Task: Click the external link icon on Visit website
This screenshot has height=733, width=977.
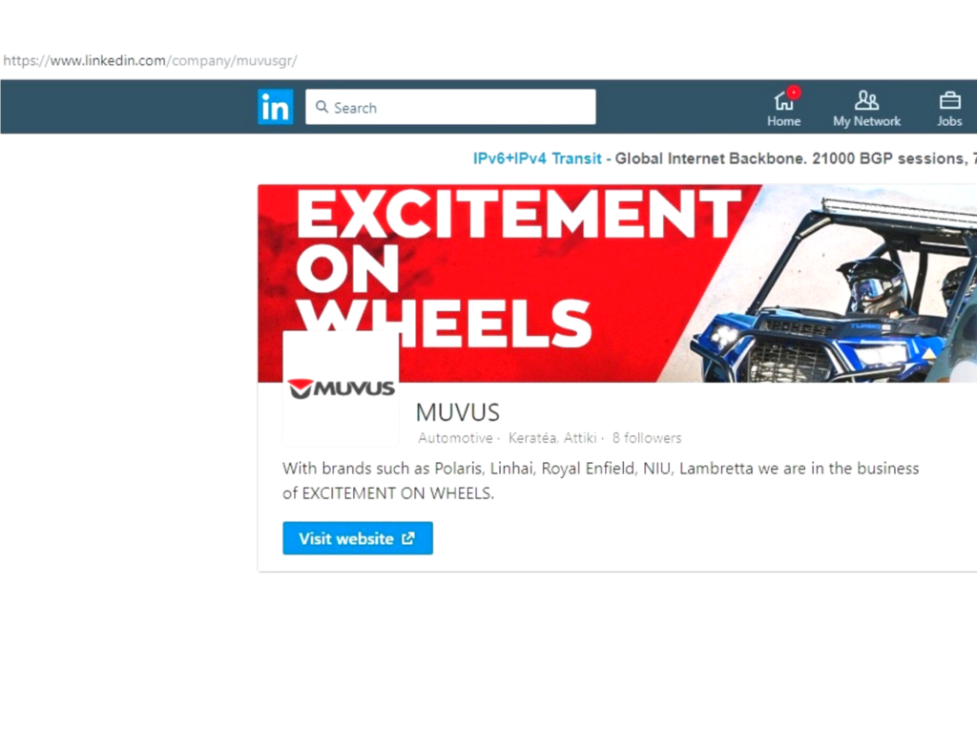Action: coord(408,538)
